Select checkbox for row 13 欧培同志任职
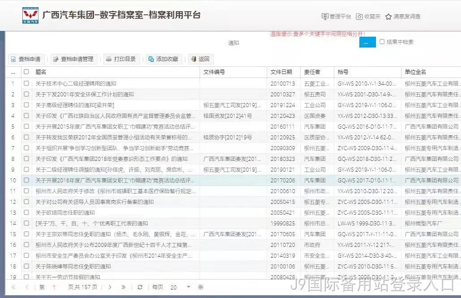This screenshot has height=298, width=461. tap(26, 212)
